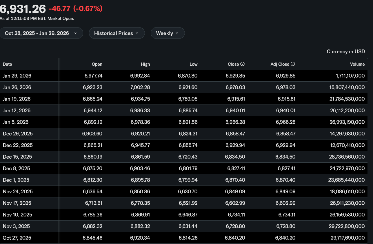The height and width of the screenshot is (244, 373).
Task: Select the Nov 24, 2025 date cell
Action: (18, 192)
